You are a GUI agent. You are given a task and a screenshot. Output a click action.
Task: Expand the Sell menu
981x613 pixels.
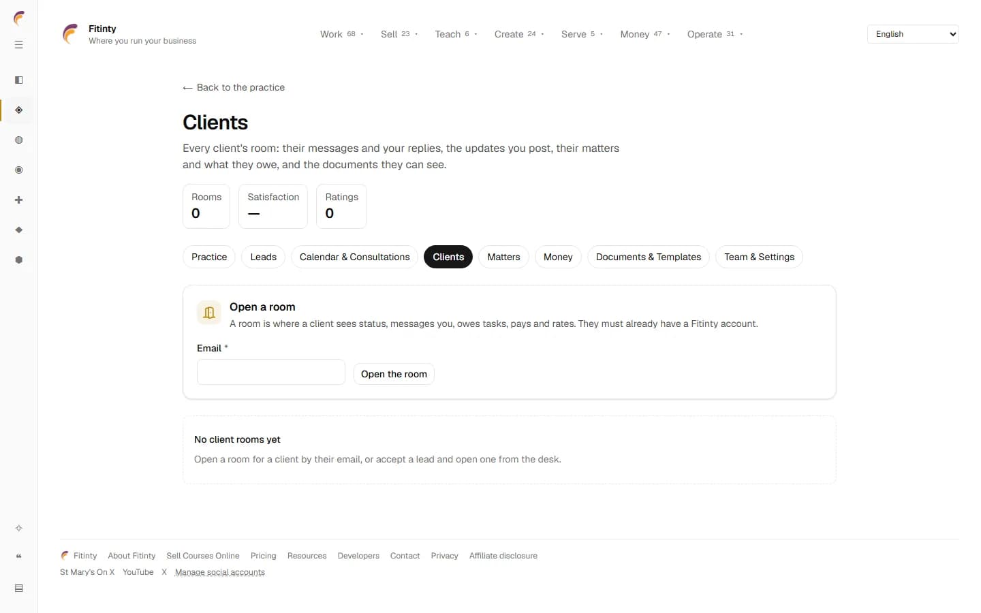click(x=399, y=34)
